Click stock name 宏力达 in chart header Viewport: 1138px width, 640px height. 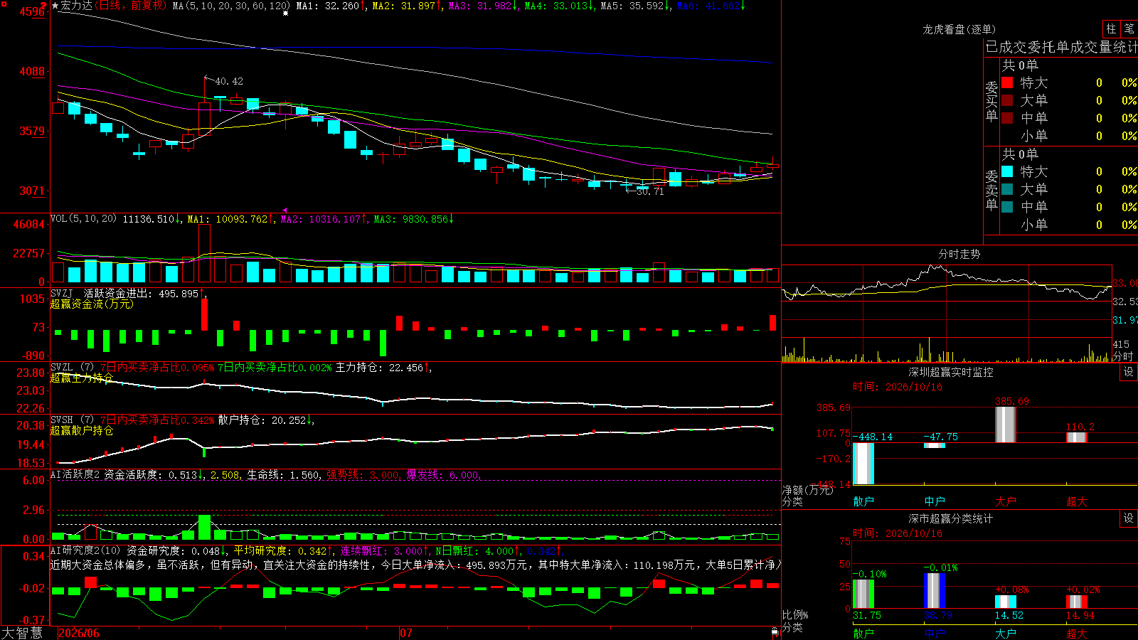pos(76,6)
